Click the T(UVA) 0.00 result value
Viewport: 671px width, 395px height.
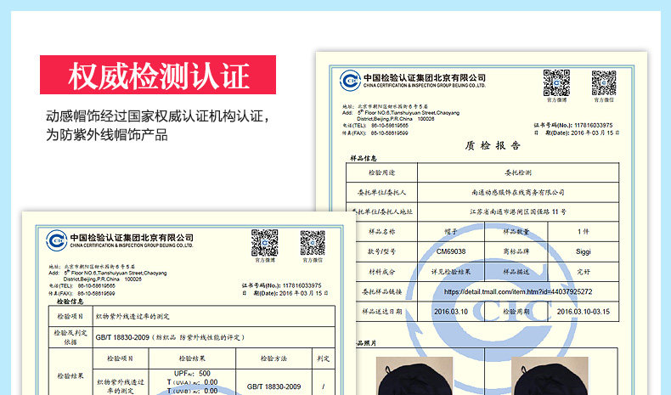192,382
